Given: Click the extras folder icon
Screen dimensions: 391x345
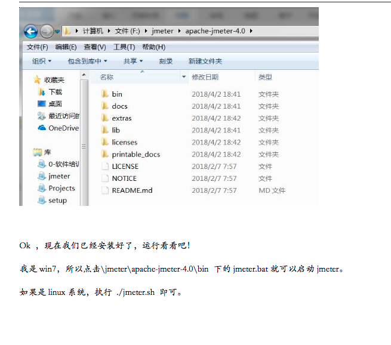Looking at the screenshot, I should [105, 118].
